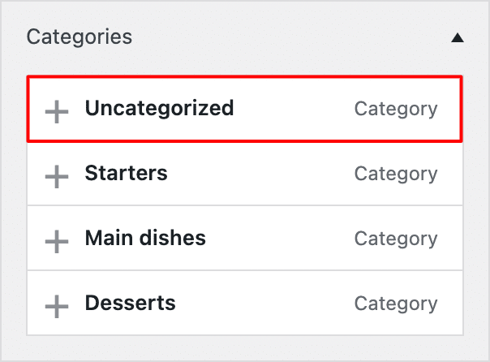Click the Category label in the Uncategorized row
The height and width of the screenshot is (362, 490).
point(396,109)
